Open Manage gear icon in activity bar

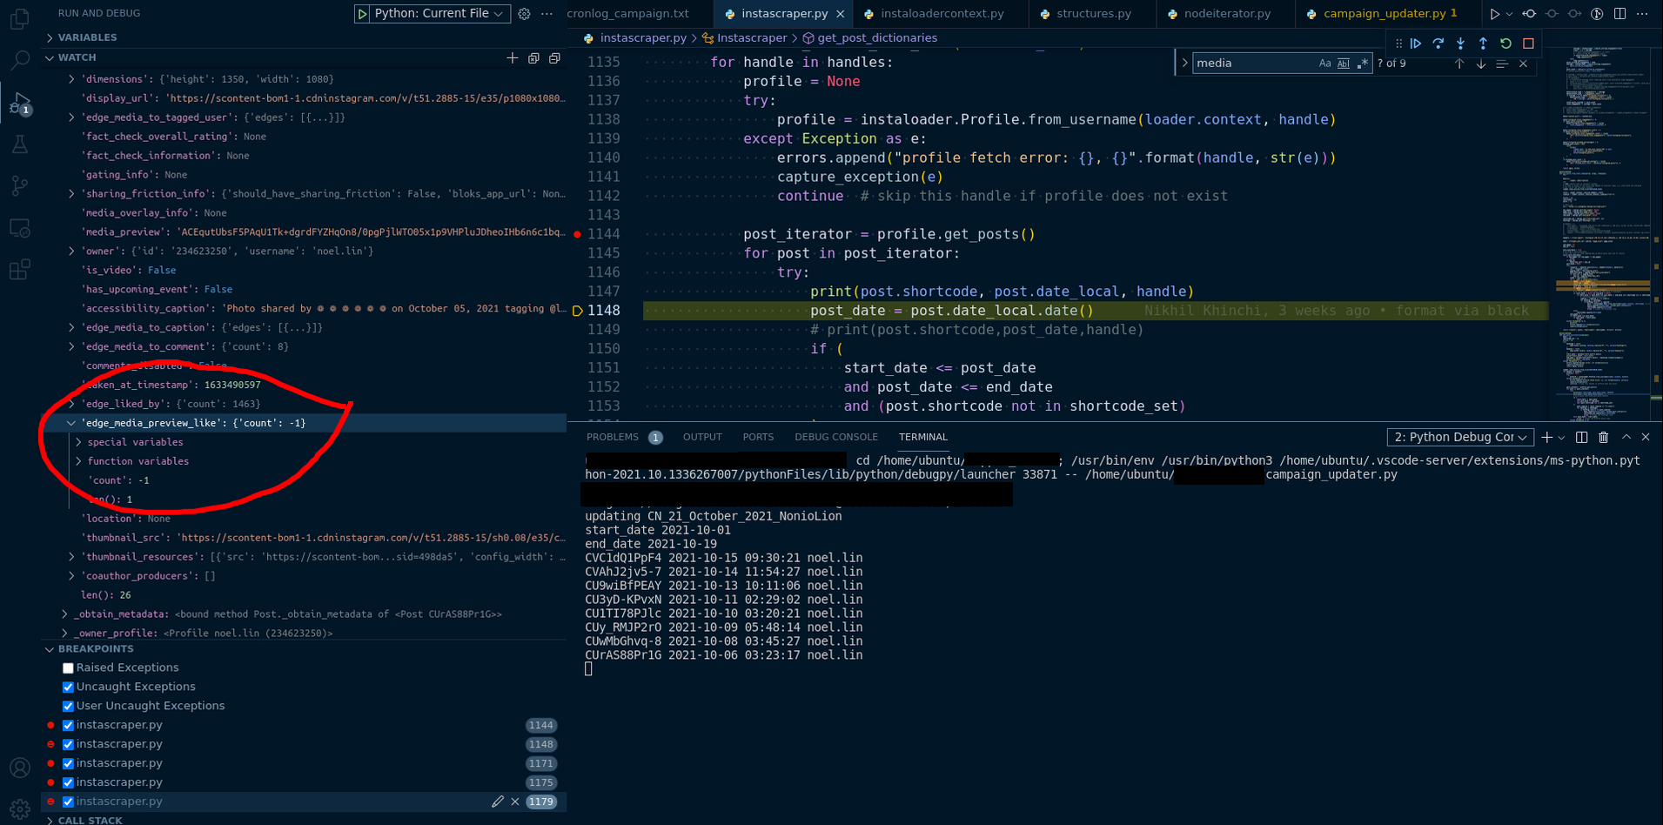tap(19, 808)
